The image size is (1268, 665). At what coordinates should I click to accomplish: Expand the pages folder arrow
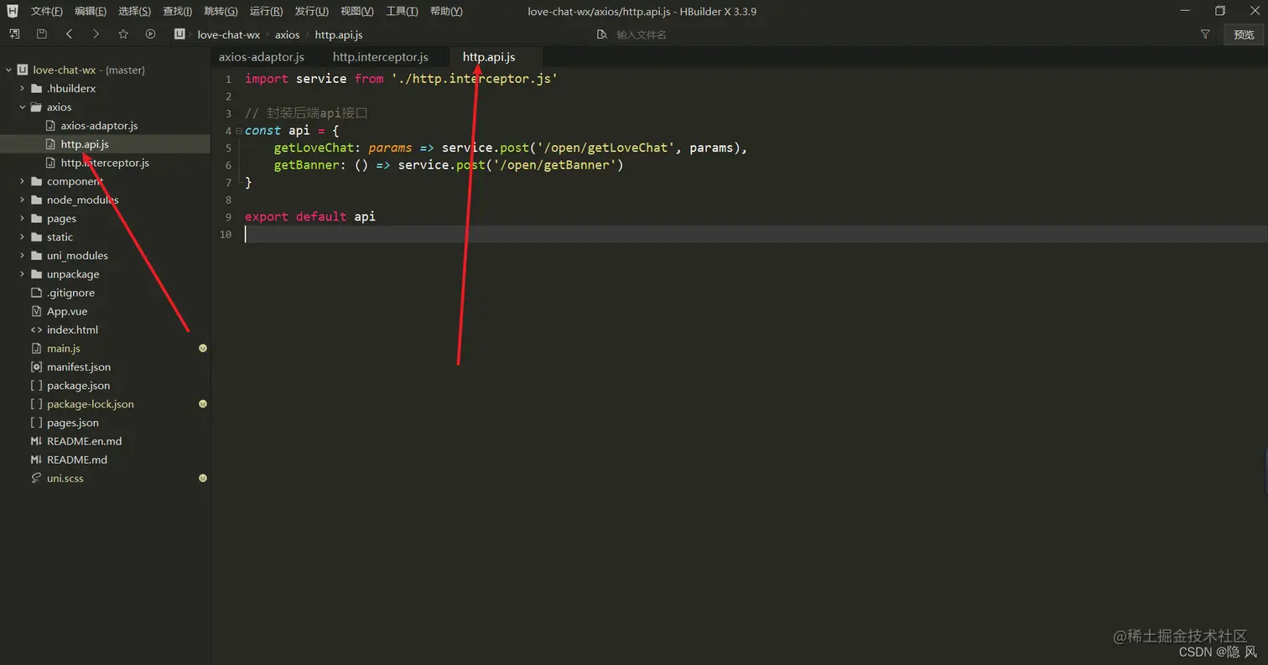(x=23, y=218)
